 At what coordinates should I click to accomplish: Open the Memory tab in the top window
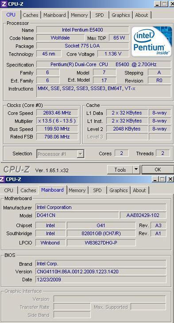(x=79, y=15)
